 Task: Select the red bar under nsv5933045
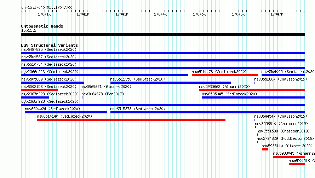coord(289,157)
